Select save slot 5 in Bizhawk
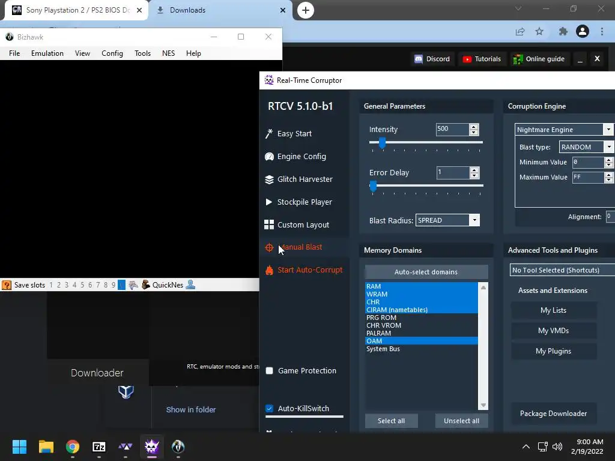Image resolution: width=615 pixels, height=461 pixels. point(82,285)
